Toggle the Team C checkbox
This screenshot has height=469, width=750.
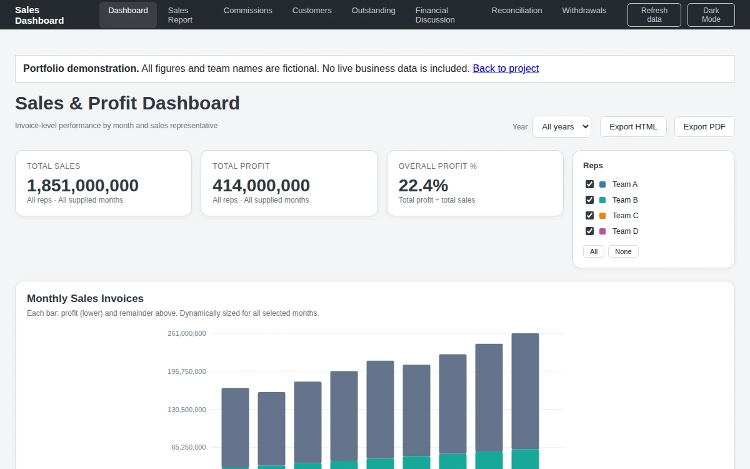589,216
